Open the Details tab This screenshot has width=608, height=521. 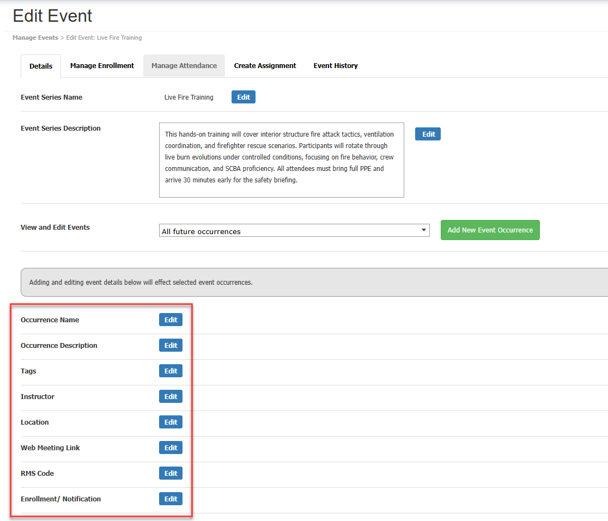pyautogui.click(x=41, y=66)
